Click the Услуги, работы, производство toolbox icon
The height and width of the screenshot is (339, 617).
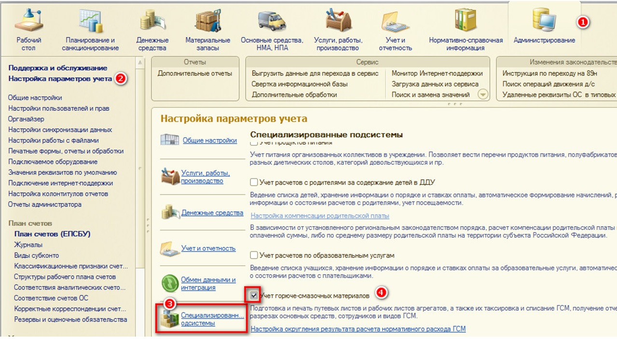click(x=338, y=20)
